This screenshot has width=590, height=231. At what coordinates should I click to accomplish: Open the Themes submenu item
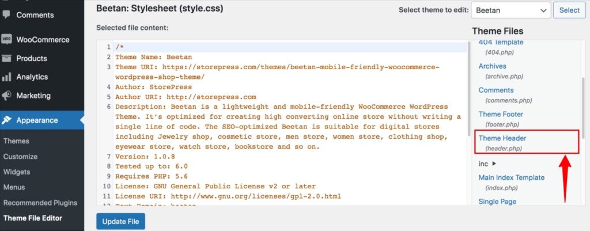coord(16,141)
